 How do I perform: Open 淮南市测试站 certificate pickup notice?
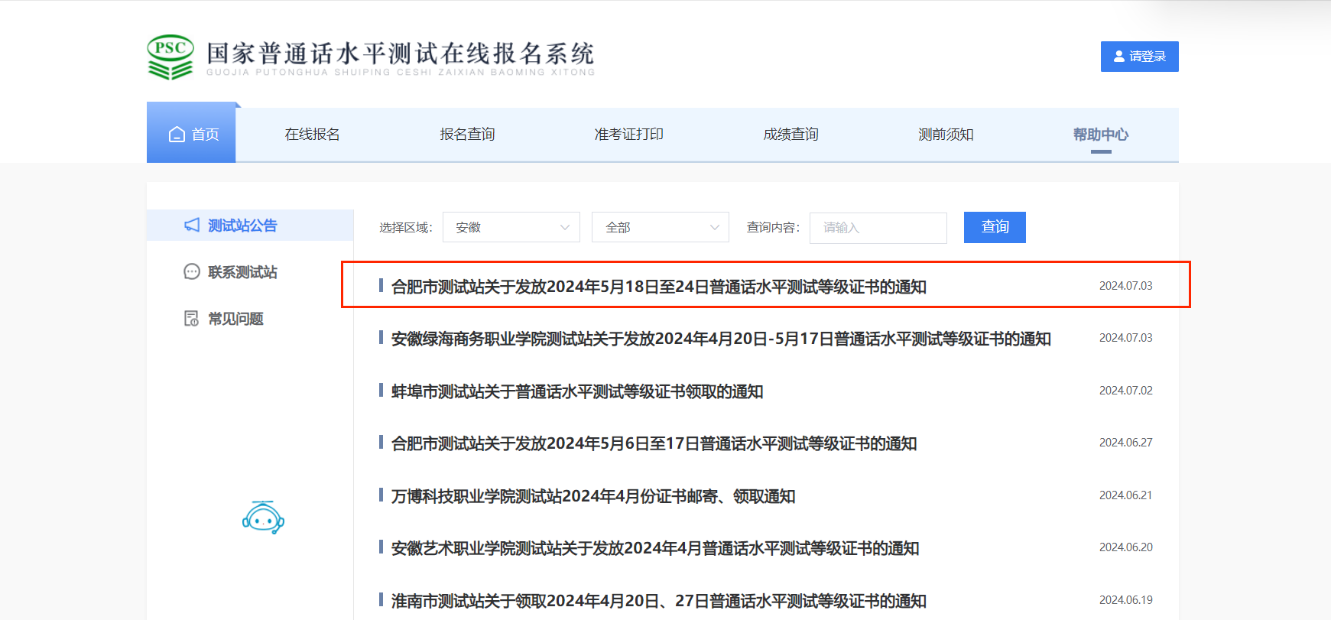(x=659, y=601)
